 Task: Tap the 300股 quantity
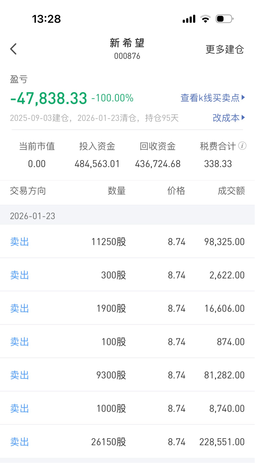click(x=114, y=275)
